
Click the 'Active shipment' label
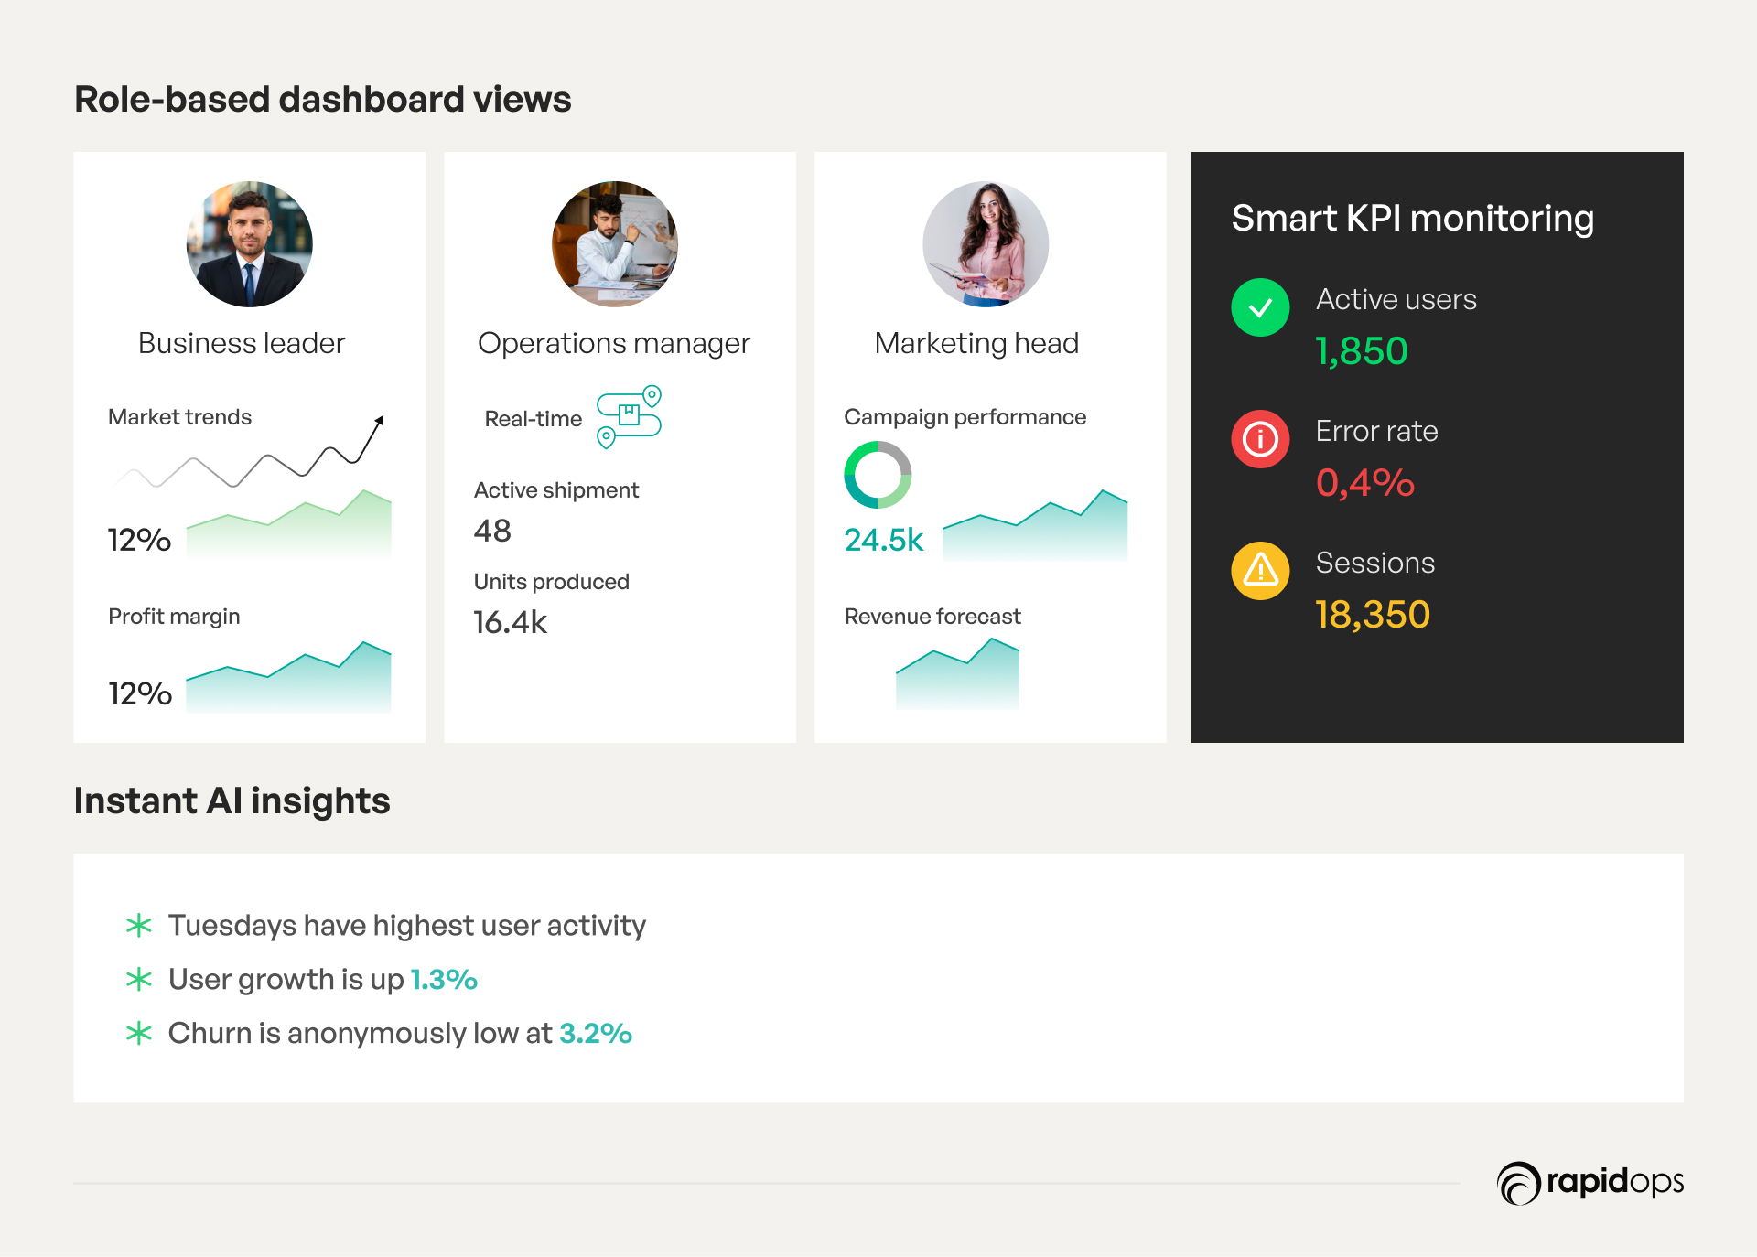[x=556, y=490]
